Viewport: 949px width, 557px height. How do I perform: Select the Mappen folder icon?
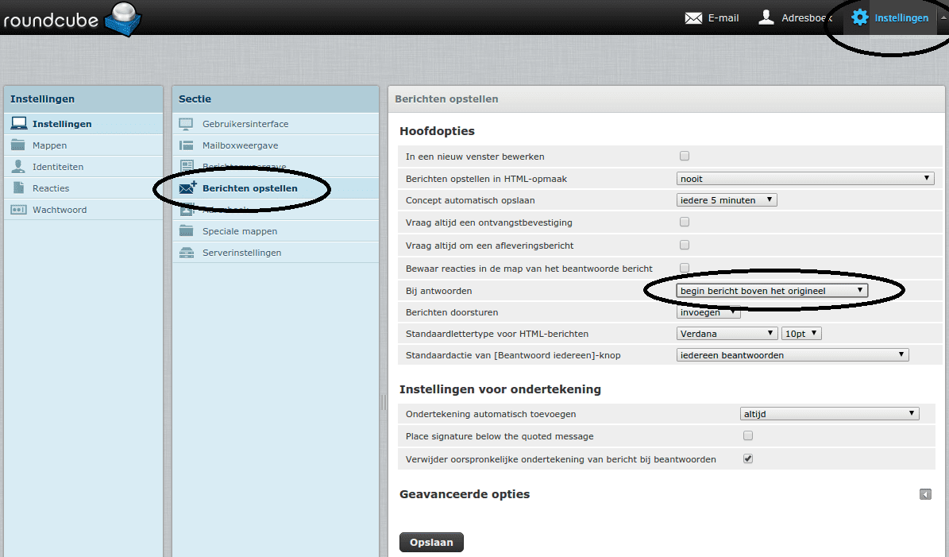point(19,145)
